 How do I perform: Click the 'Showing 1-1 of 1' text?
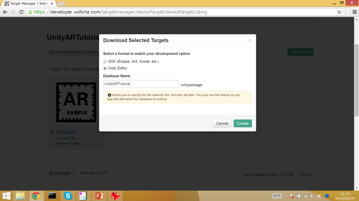[94, 173]
